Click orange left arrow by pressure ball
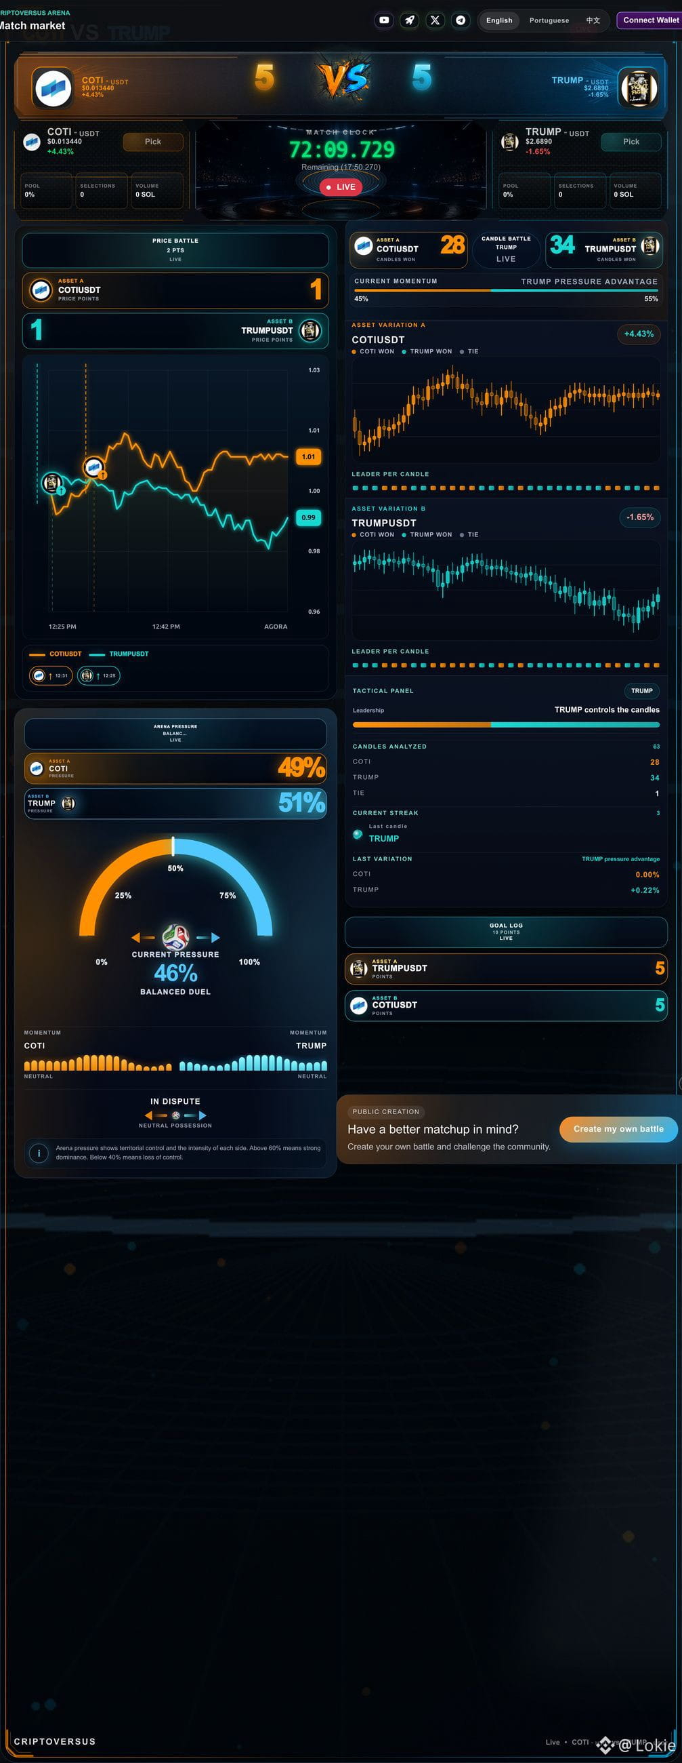 142,937
